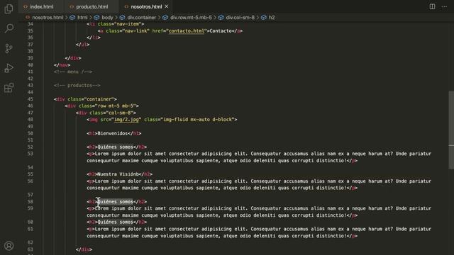The width and height of the screenshot is (454, 255).
Task: Split the editor to the right
Action: (432, 6)
